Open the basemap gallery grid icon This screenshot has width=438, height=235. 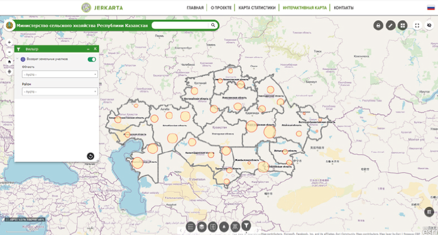point(403,26)
